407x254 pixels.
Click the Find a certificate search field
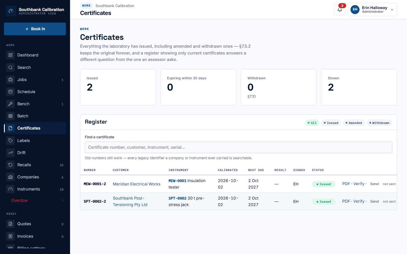pos(239,147)
